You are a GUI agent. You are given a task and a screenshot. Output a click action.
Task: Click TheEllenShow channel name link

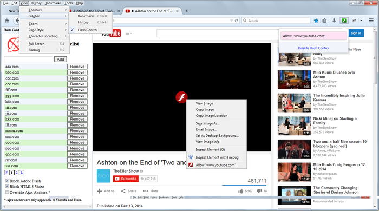pyautogui.click(x=126, y=171)
